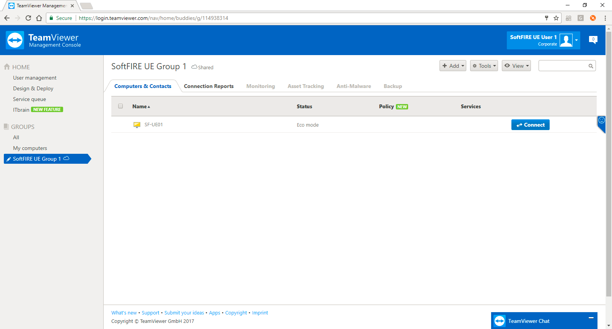
Task: Select SoftFIRE UE Group 1 in sidebar
Action: click(47, 159)
